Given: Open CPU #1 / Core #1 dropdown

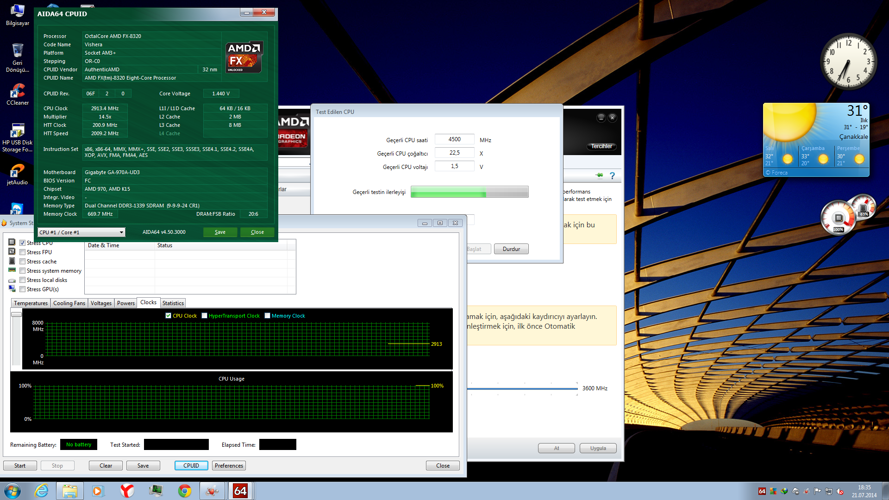Looking at the screenshot, I should 81,232.
